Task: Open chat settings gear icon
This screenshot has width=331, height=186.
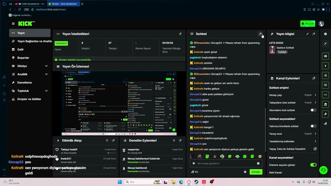Action: pos(245,172)
